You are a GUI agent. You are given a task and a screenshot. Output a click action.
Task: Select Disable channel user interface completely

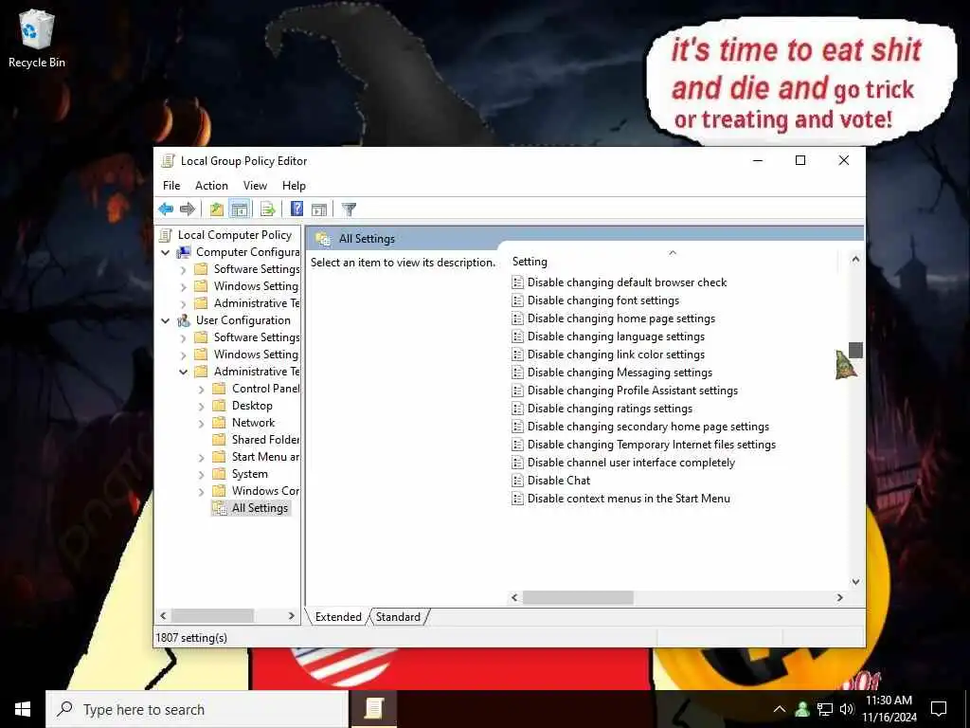pos(631,463)
